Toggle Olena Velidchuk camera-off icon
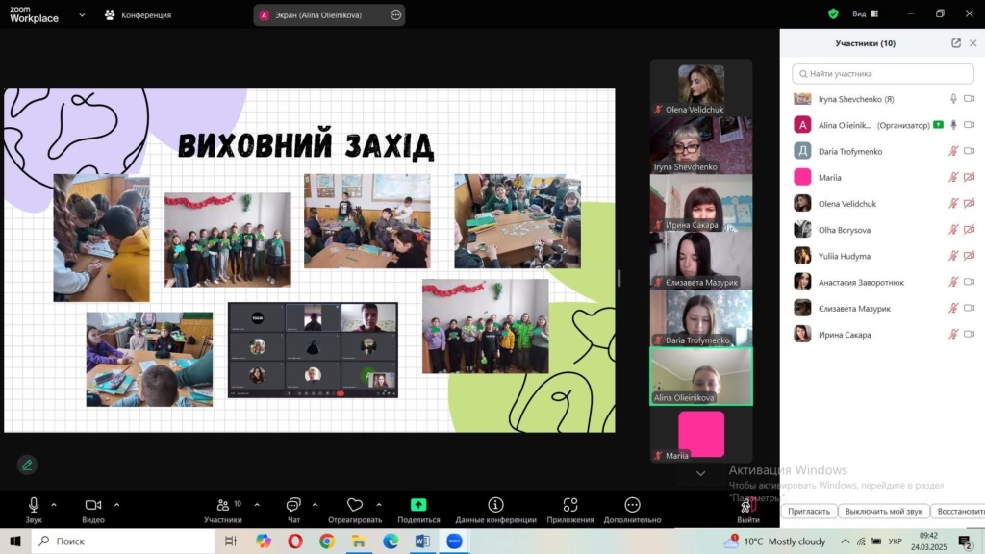This screenshot has height=554, width=985. [x=970, y=204]
